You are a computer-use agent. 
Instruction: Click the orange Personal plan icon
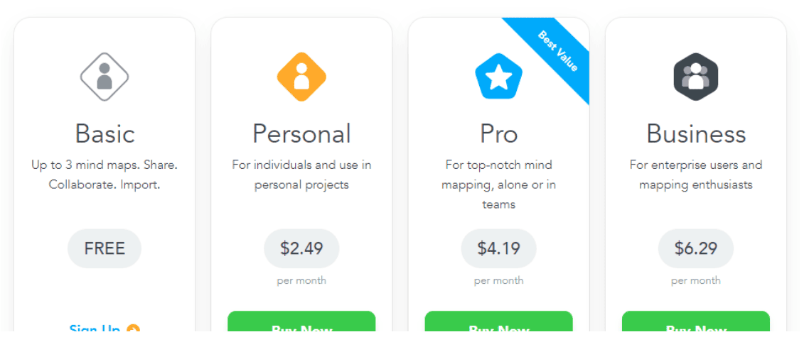tap(301, 77)
